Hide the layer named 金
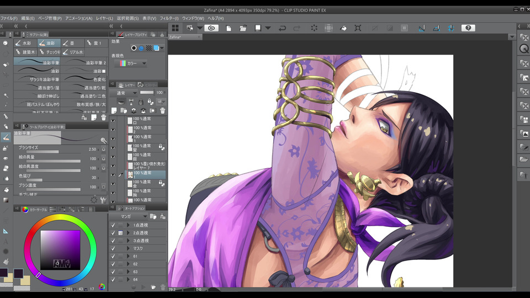Screen dimensions: 530x298 [x=113, y=184]
